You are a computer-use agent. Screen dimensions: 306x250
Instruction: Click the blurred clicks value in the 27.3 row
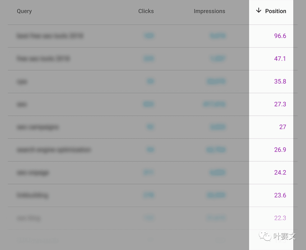point(149,104)
